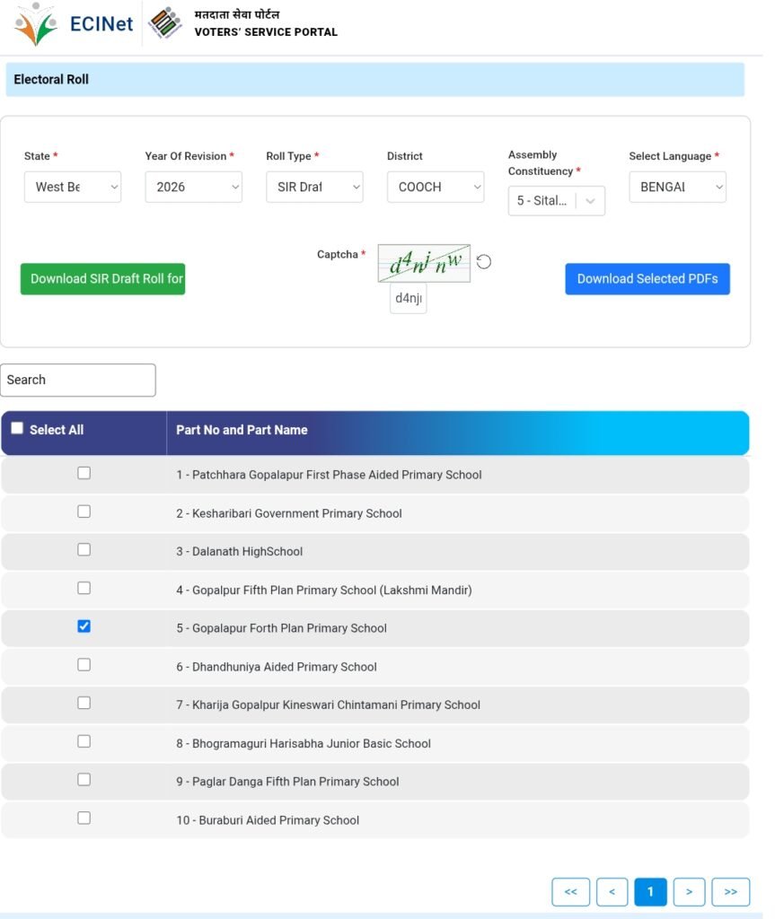Click the Voters' Service Portal emblem
Screen dimensions: 775x919
tap(164, 24)
